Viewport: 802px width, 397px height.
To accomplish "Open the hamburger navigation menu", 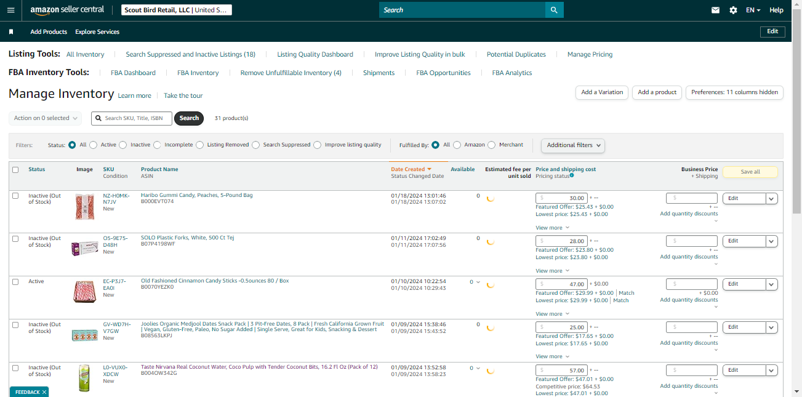I will 10,10.
